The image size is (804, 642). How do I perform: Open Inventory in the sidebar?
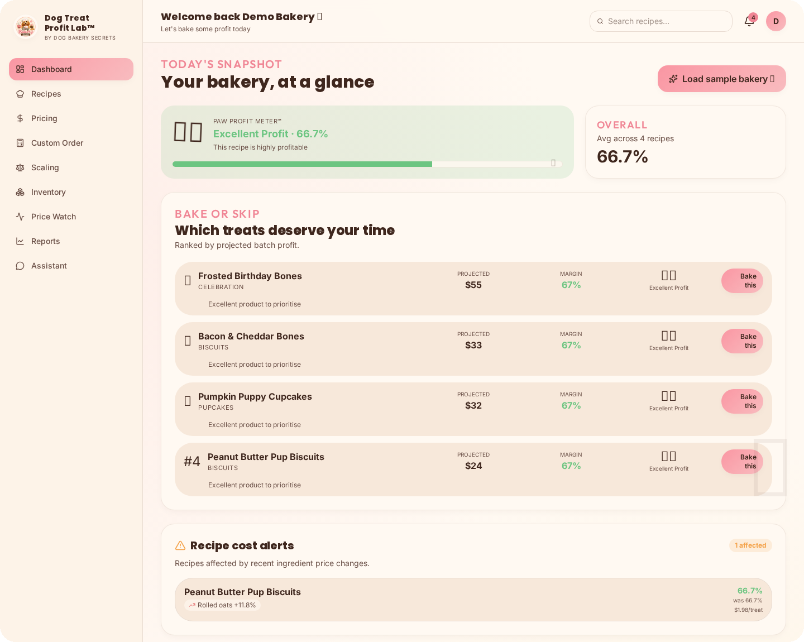pyautogui.click(x=71, y=192)
